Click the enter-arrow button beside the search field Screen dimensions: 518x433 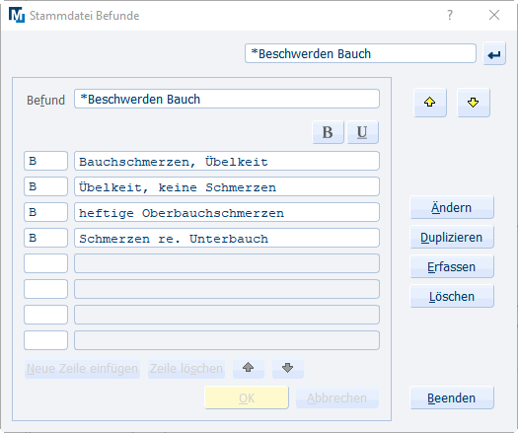pyautogui.click(x=494, y=54)
